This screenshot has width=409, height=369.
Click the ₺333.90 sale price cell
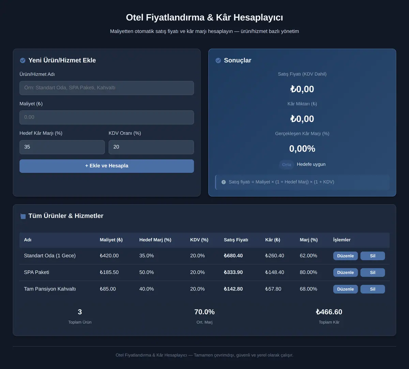(x=233, y=272)
